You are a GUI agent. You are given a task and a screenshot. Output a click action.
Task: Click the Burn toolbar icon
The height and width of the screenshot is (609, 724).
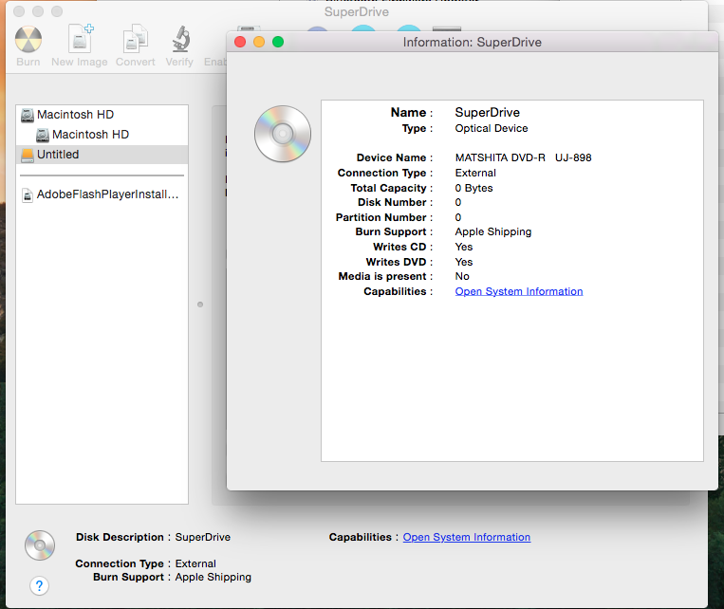pos(28,40)
